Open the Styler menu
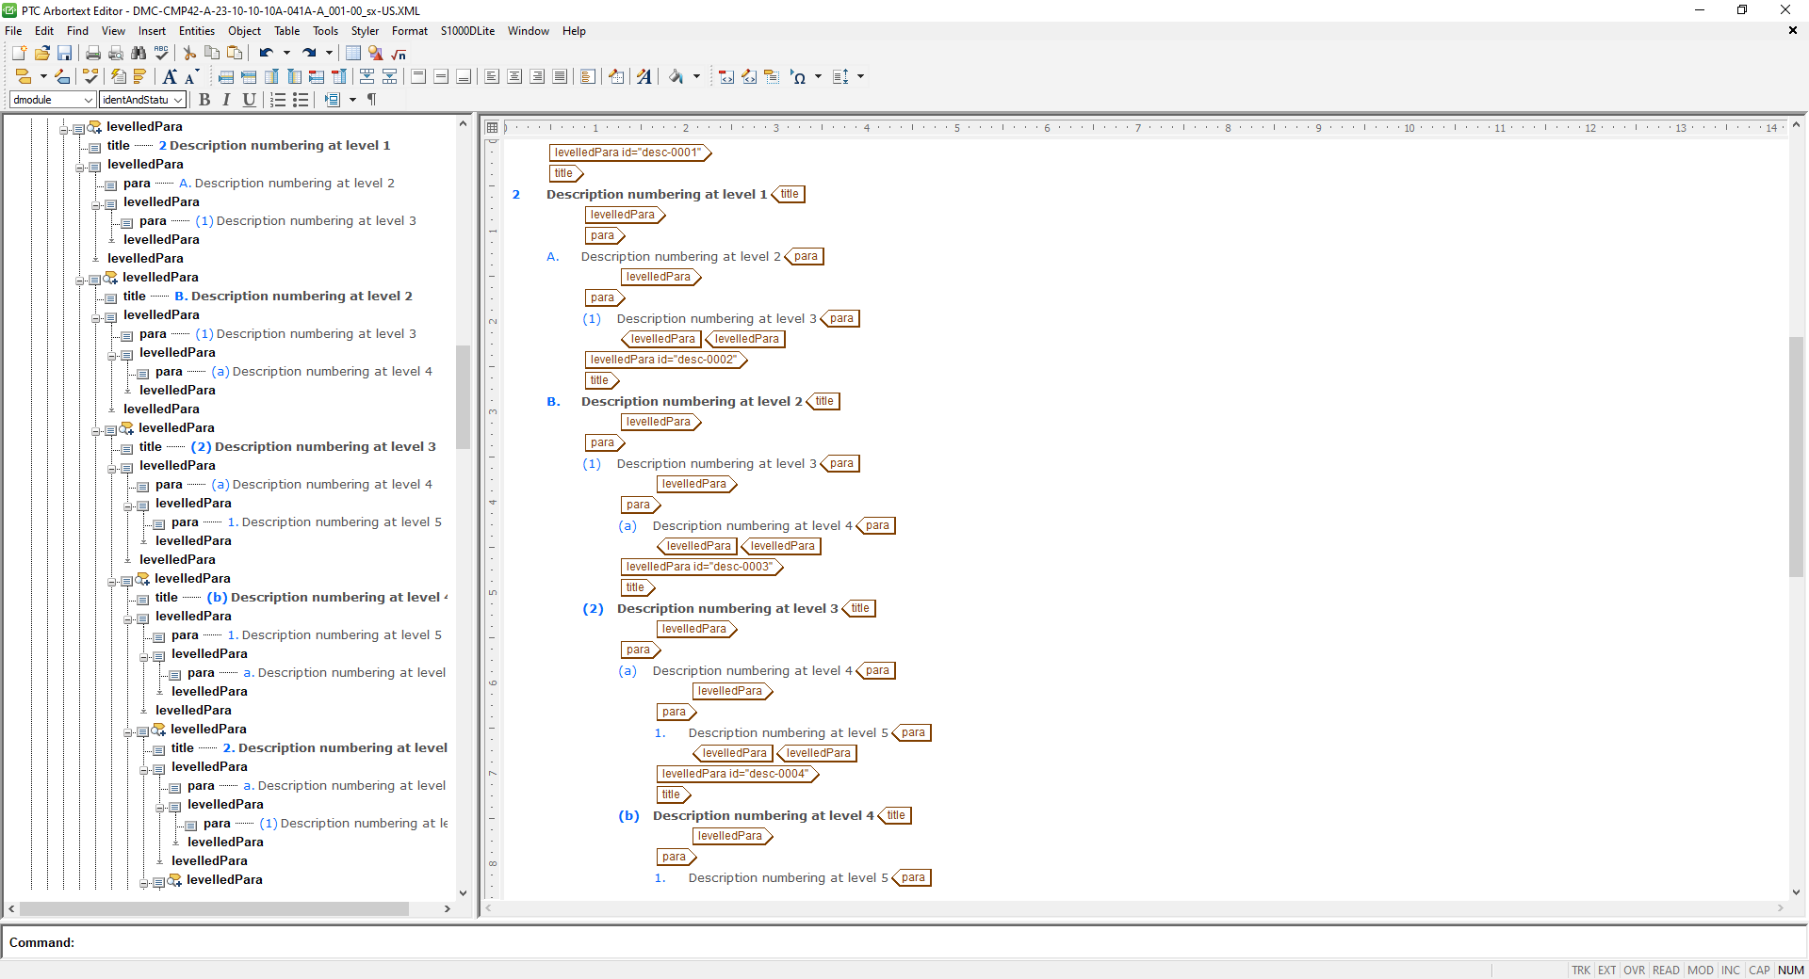 (365, 31)
